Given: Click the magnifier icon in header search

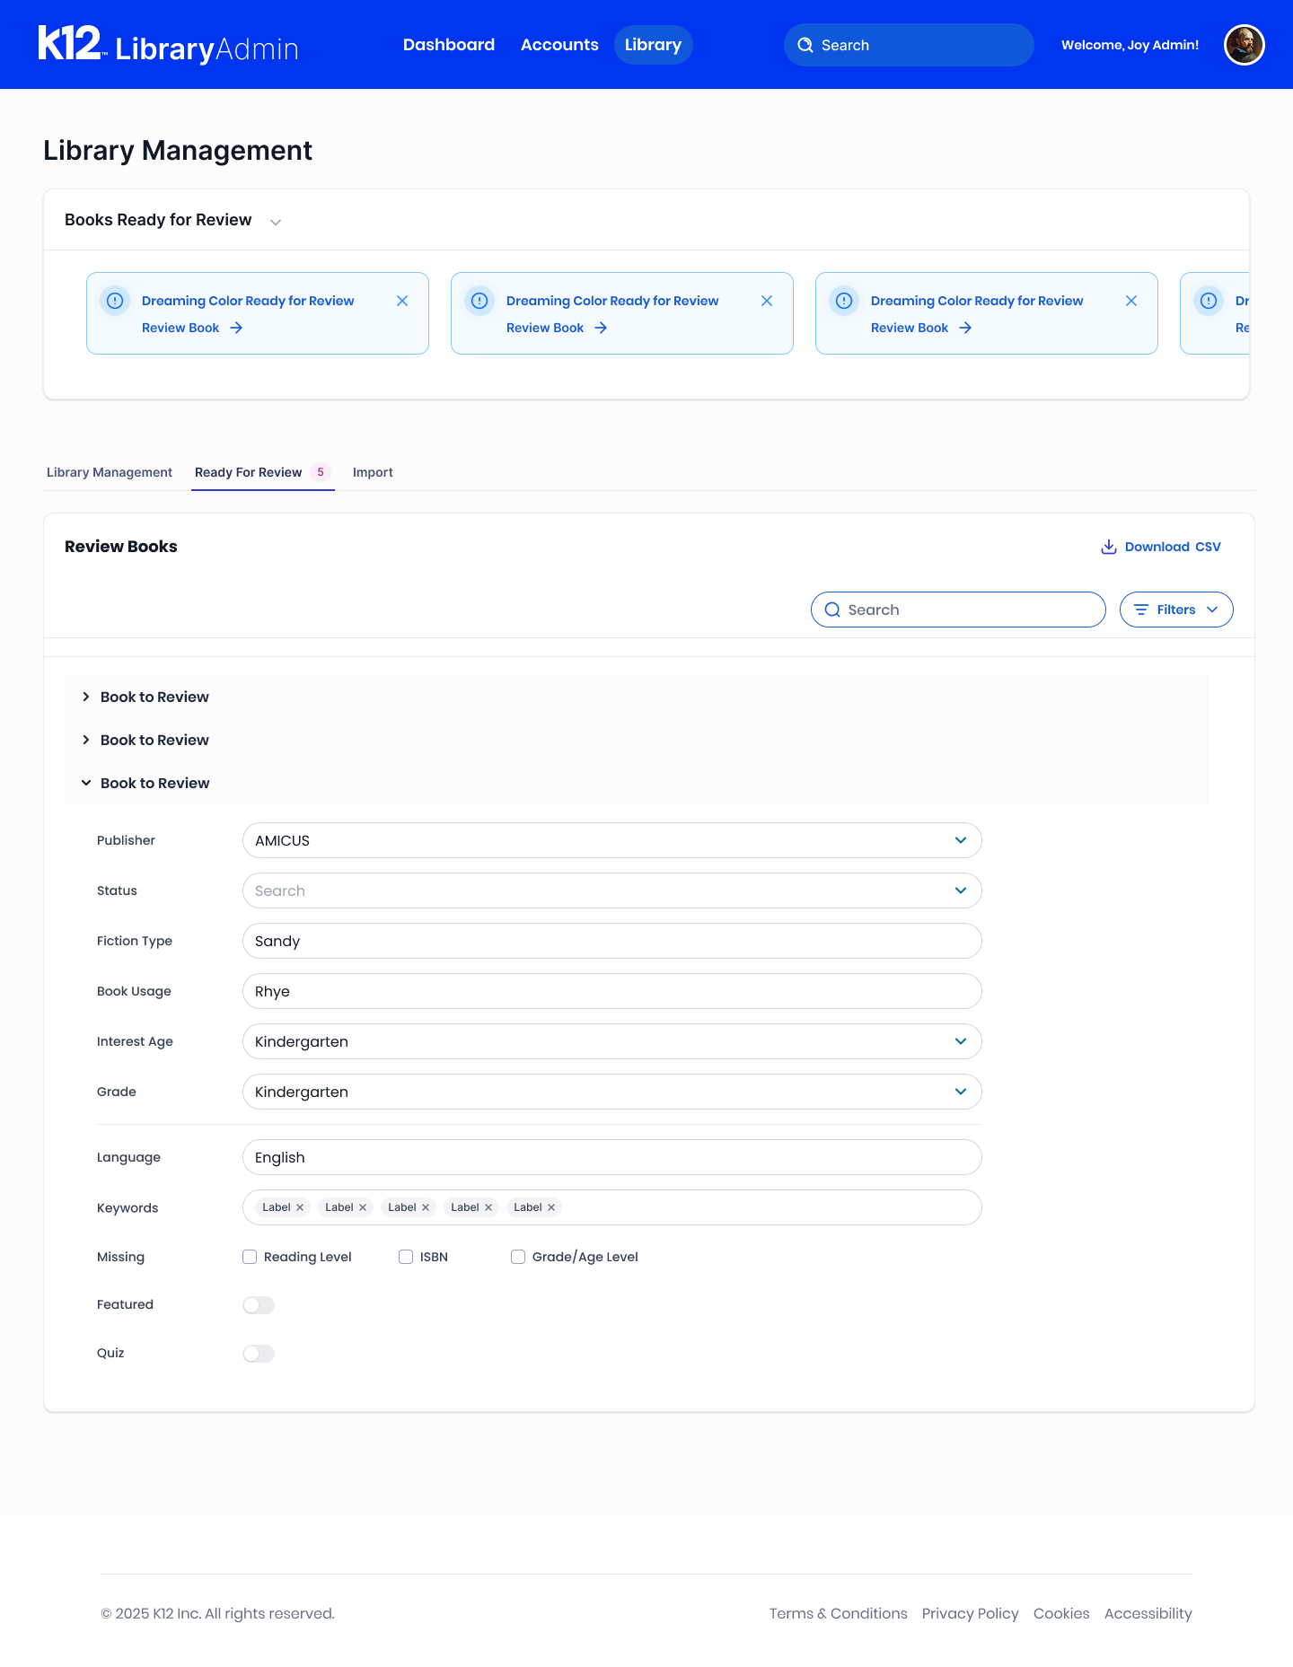Looking at the screenshot, I should tap(805, 45).
